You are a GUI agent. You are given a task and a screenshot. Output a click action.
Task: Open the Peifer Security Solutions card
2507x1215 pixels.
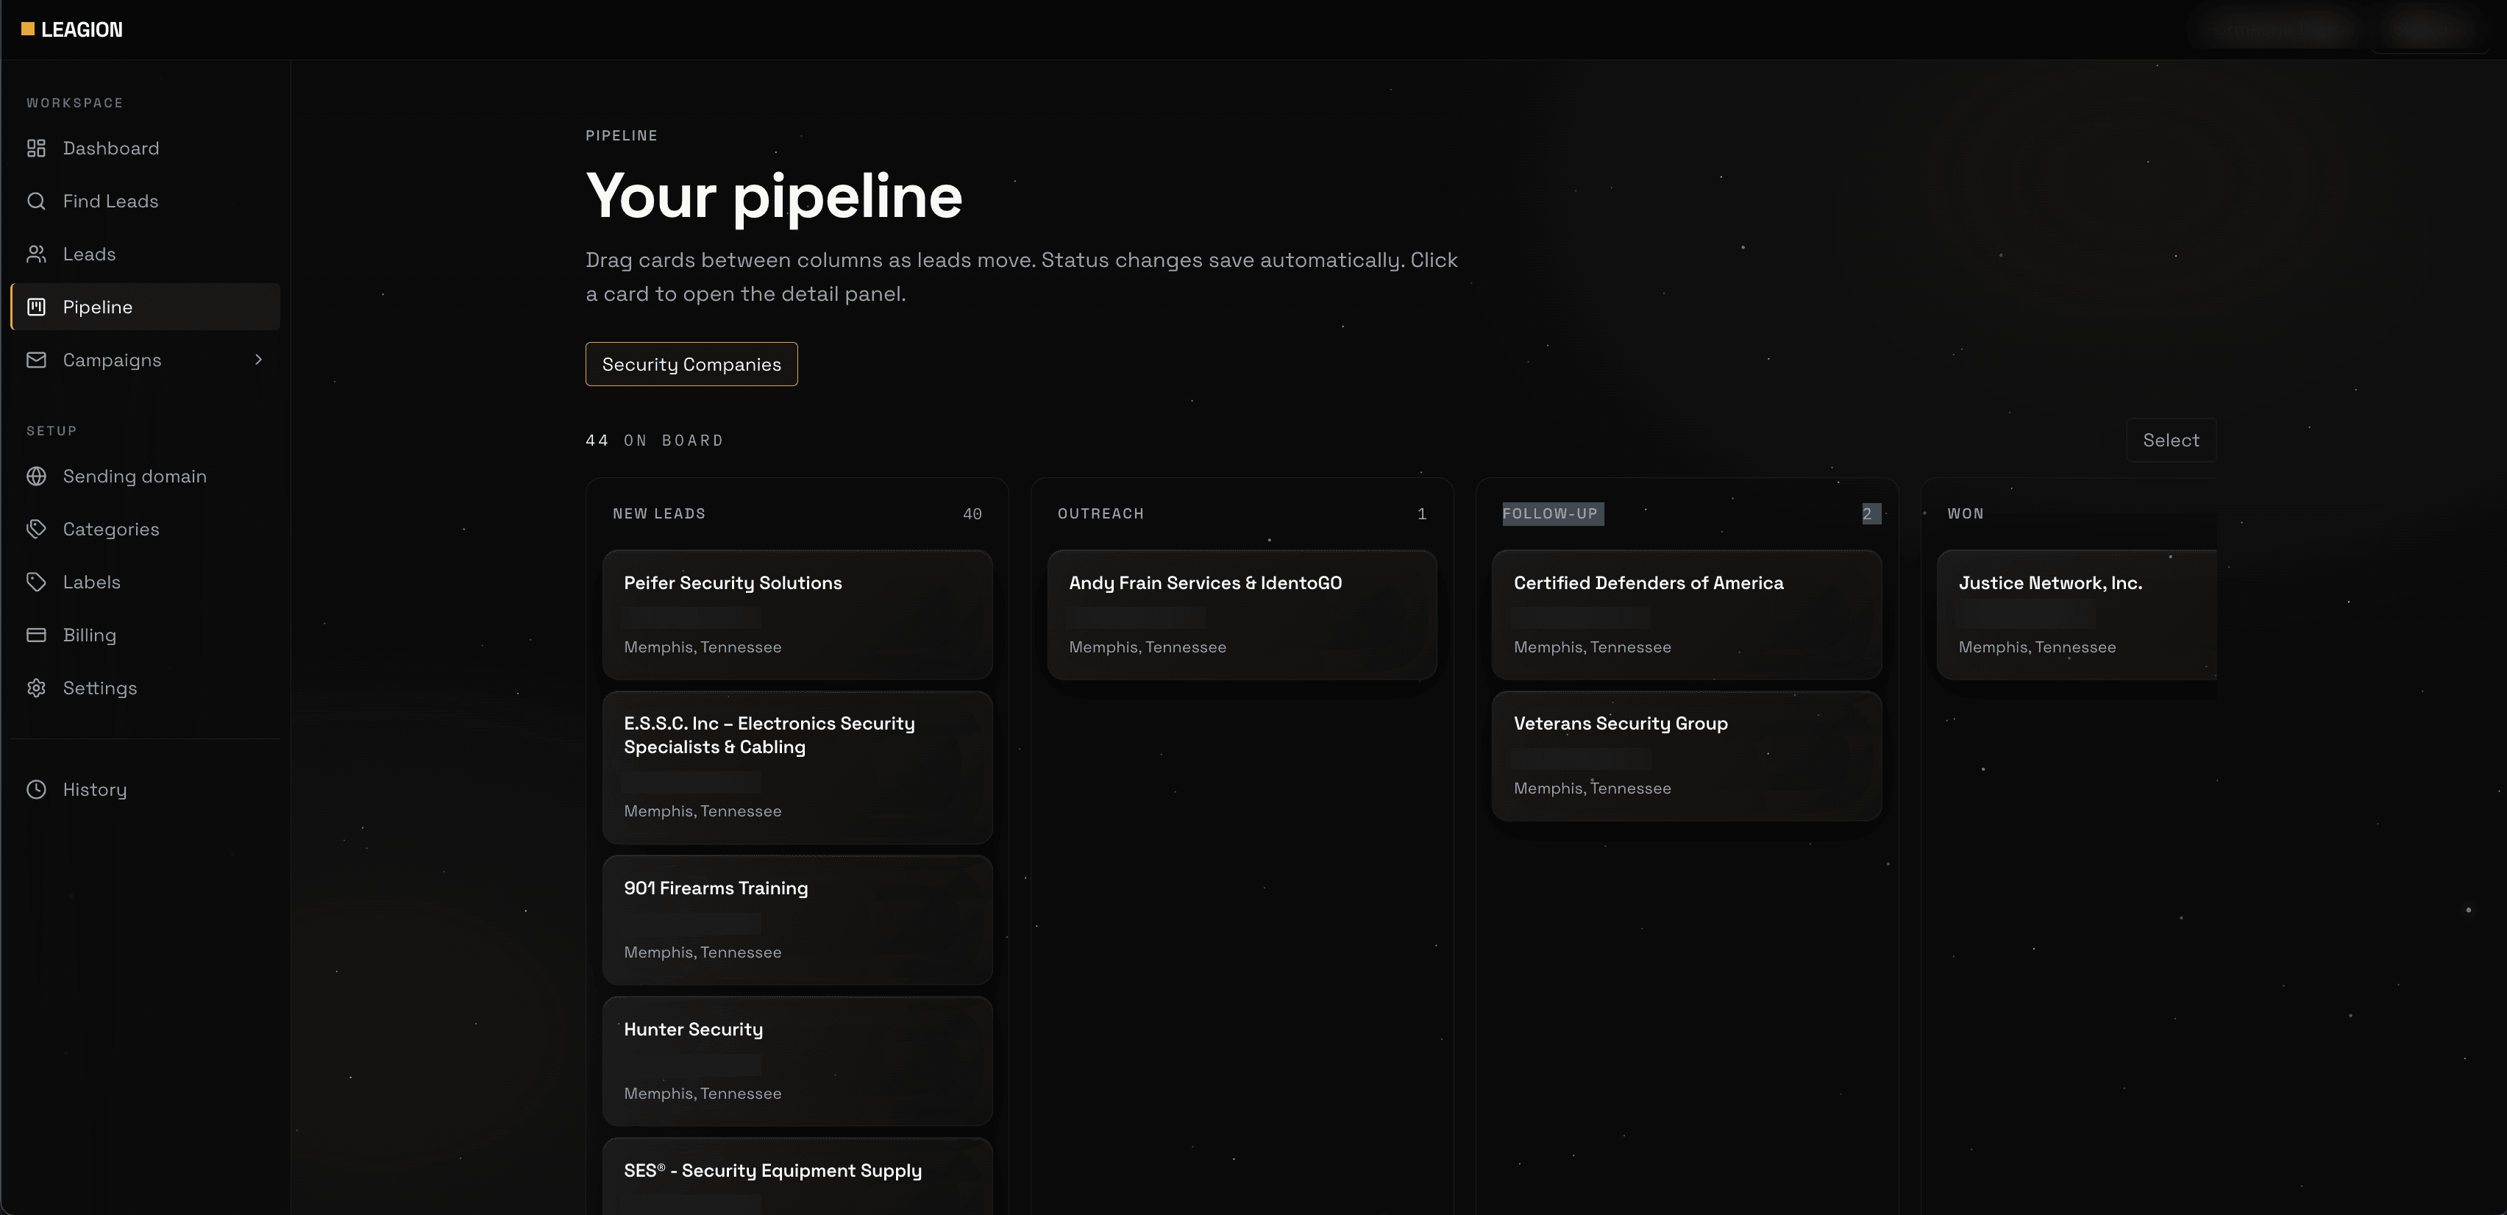pos(797,615)
